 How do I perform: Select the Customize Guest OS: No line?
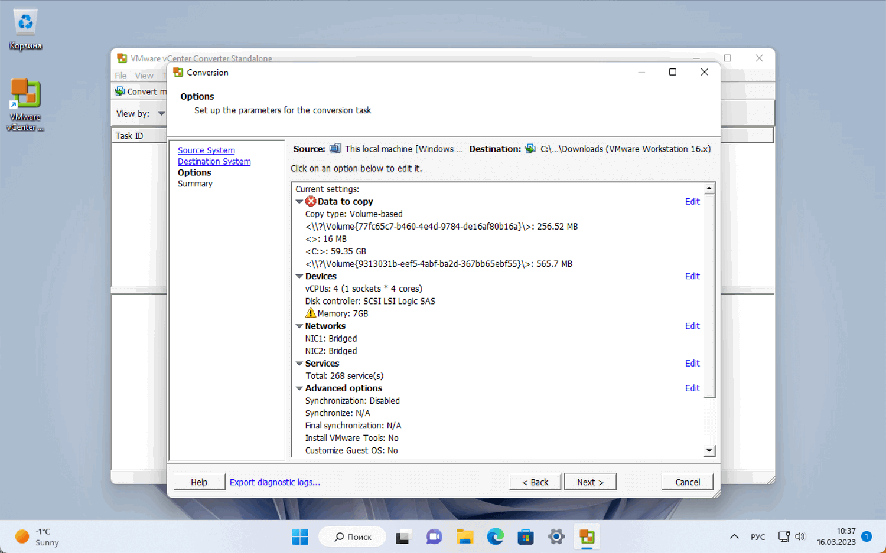(x=351, y=450)
